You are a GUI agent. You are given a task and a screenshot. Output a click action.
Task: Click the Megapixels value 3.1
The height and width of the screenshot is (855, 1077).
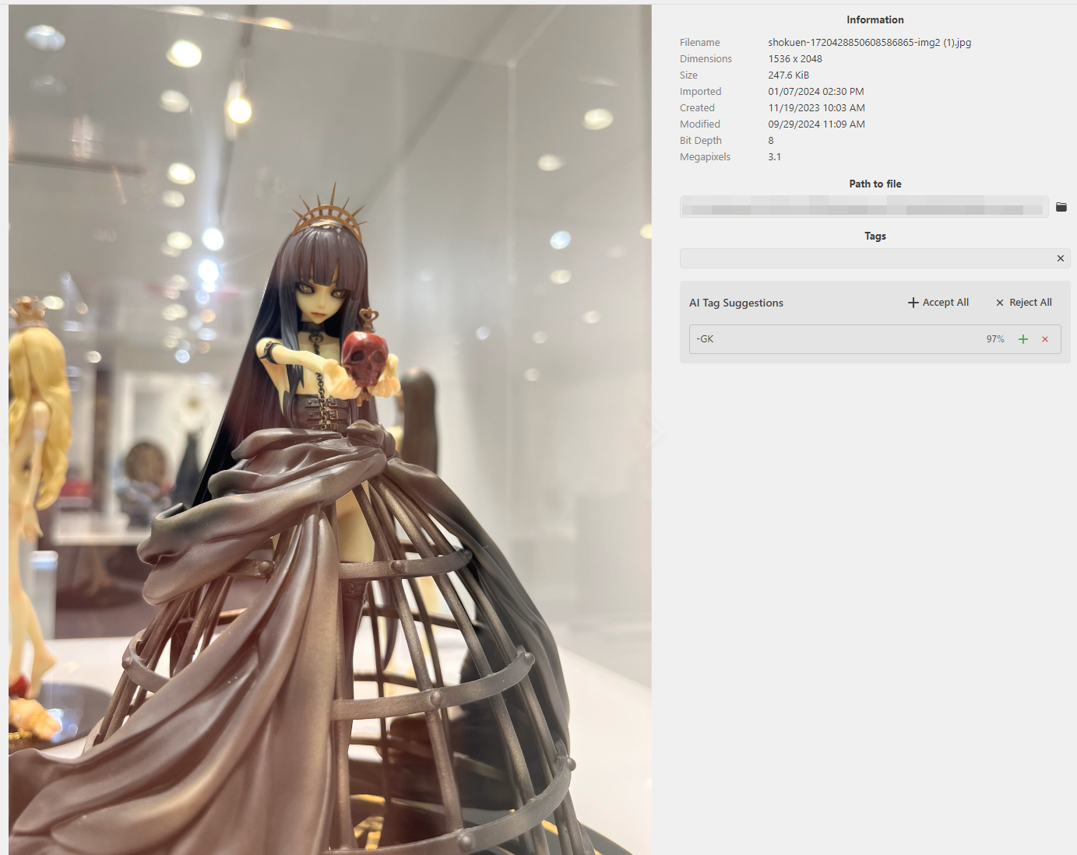[x=775, y=157]
